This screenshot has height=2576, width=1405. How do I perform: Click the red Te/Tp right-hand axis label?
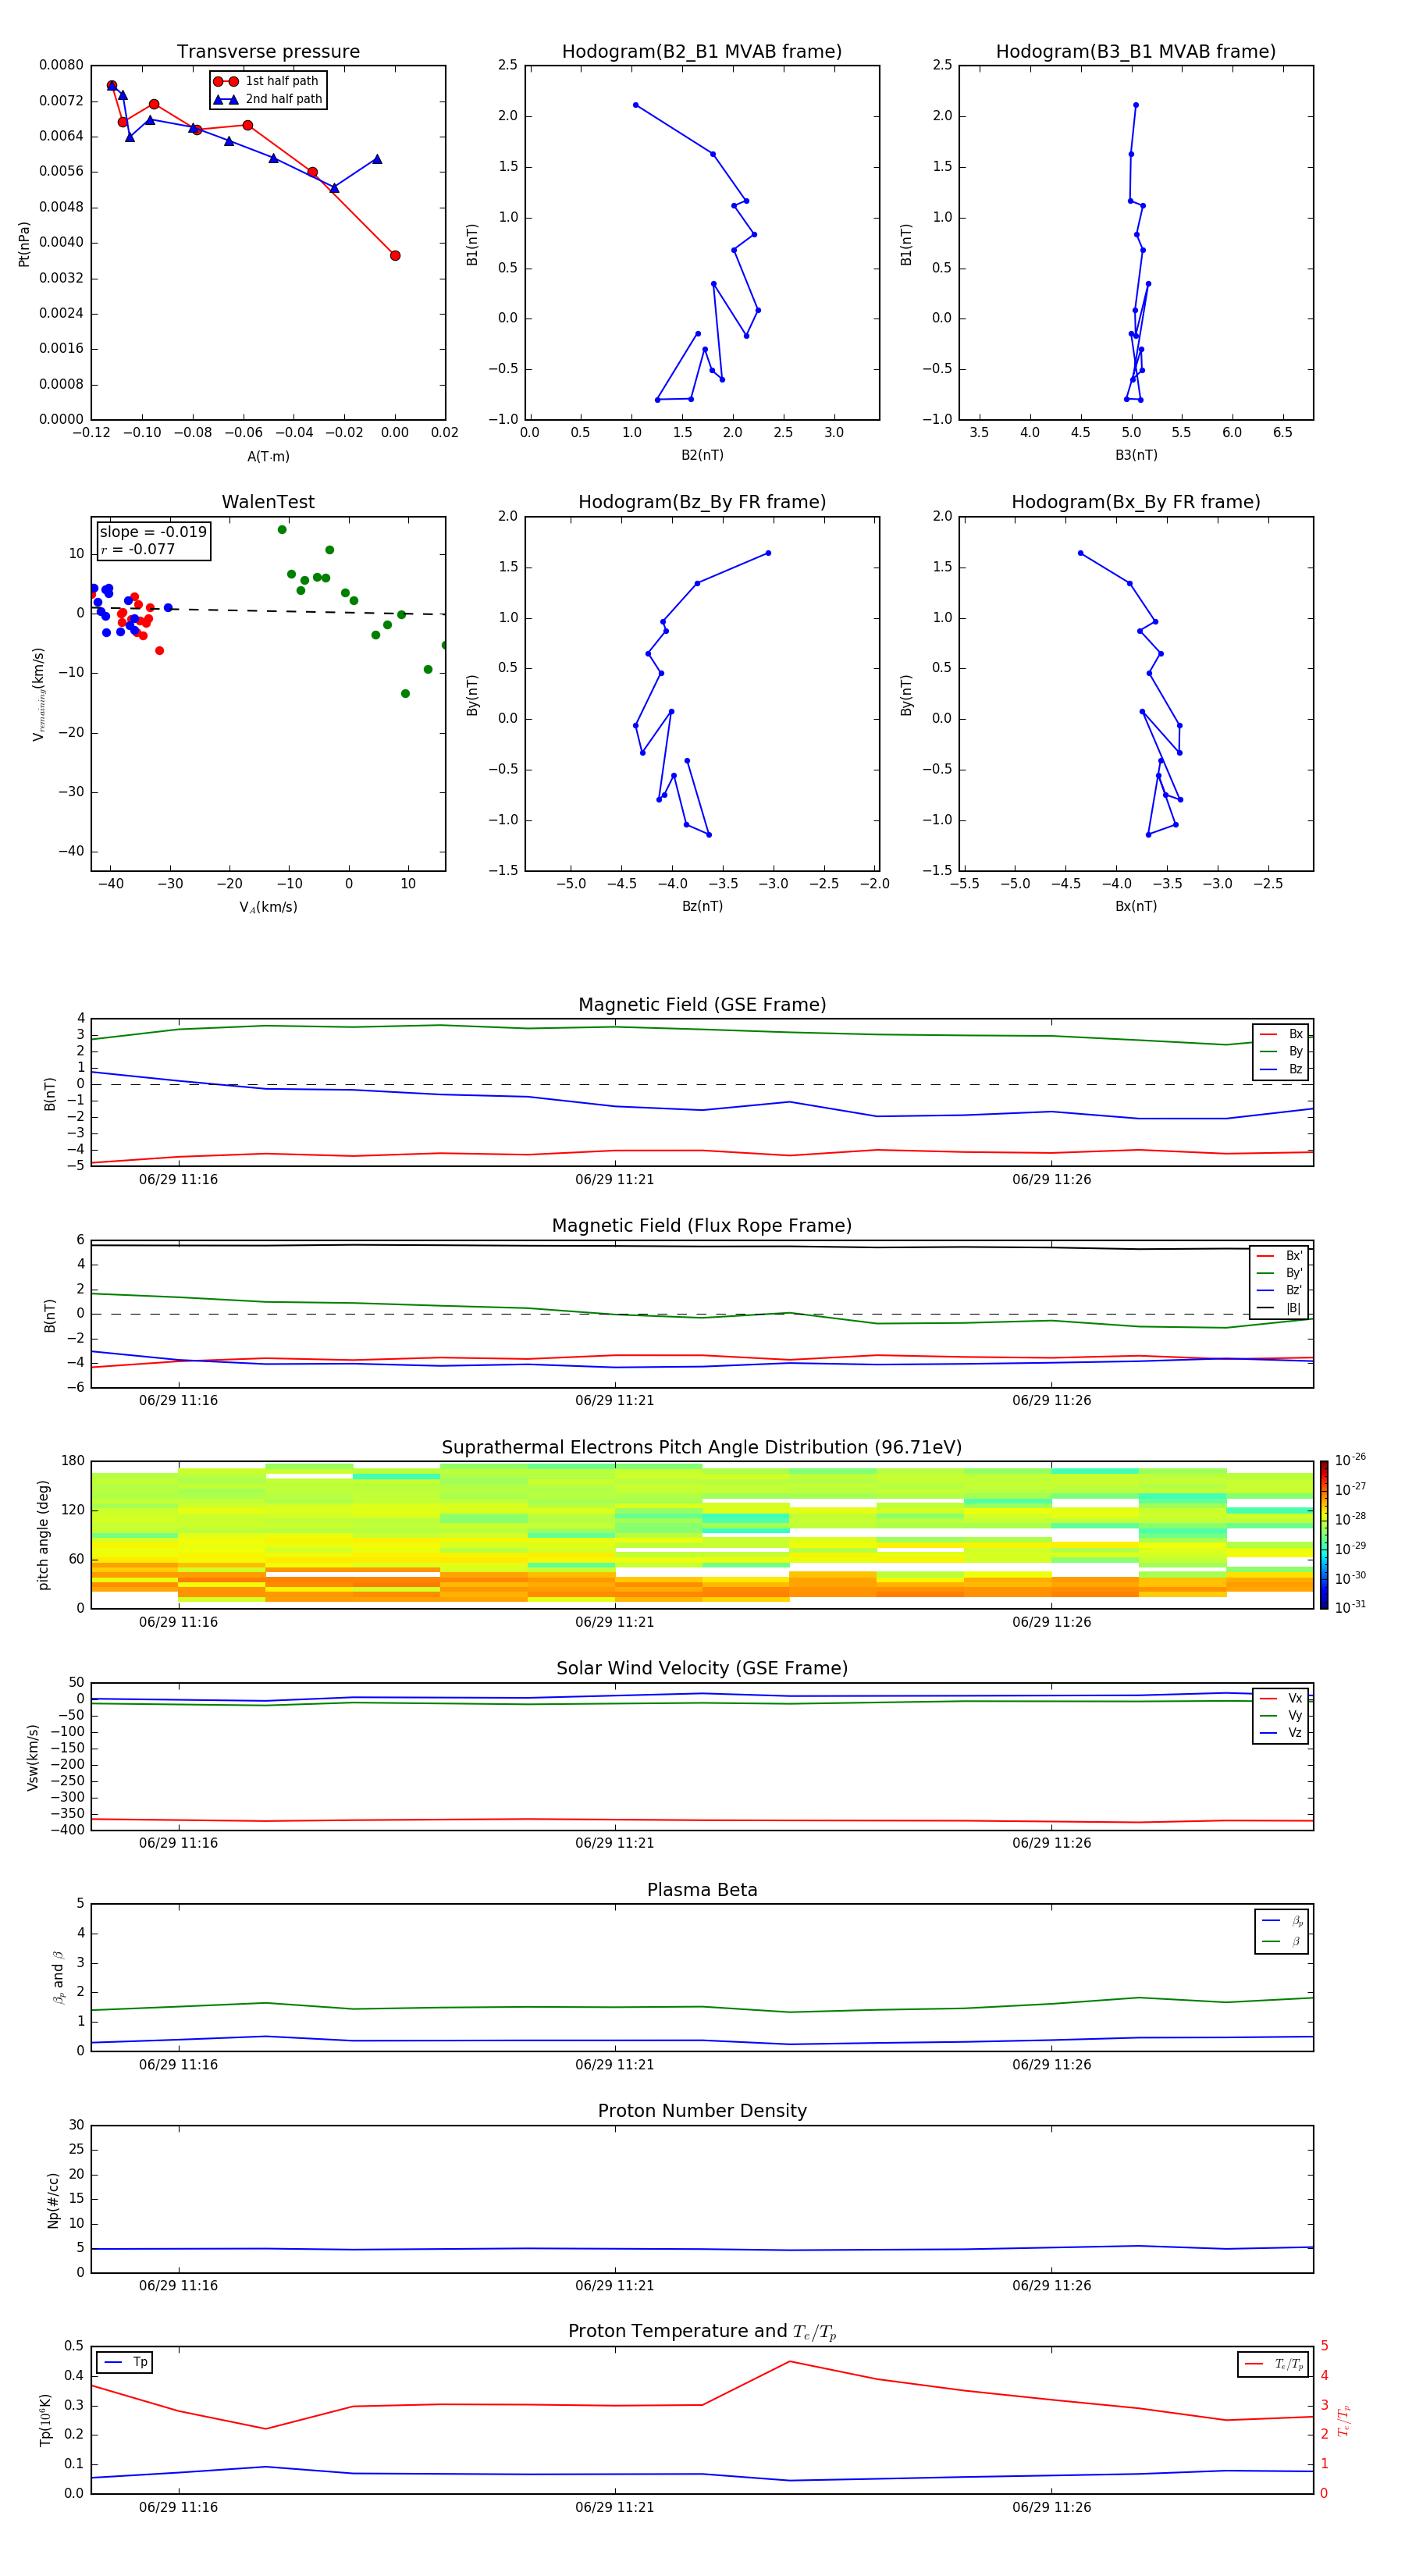(1344, 2420)
